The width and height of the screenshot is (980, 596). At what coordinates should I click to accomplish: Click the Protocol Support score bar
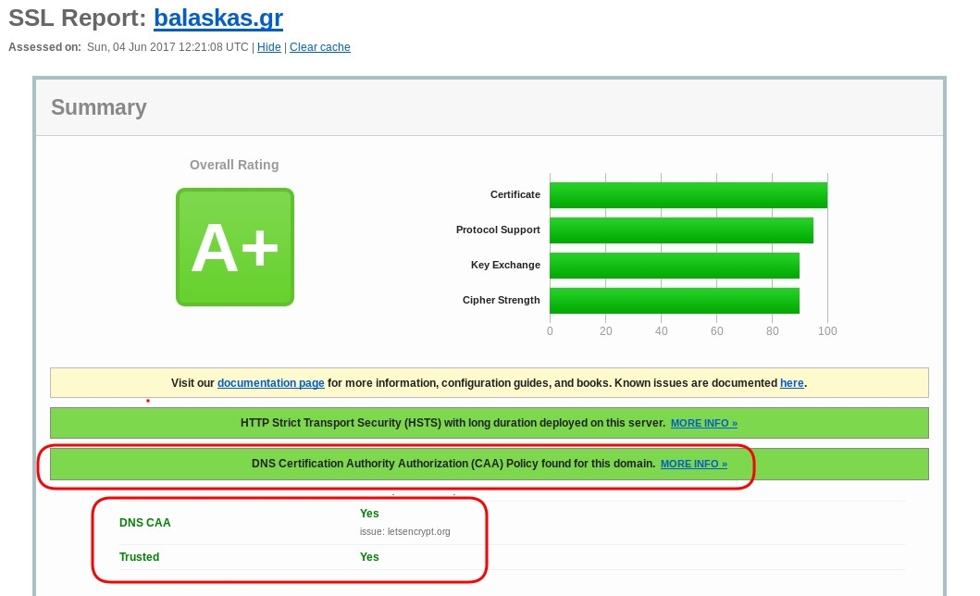[x=681, y=230]
